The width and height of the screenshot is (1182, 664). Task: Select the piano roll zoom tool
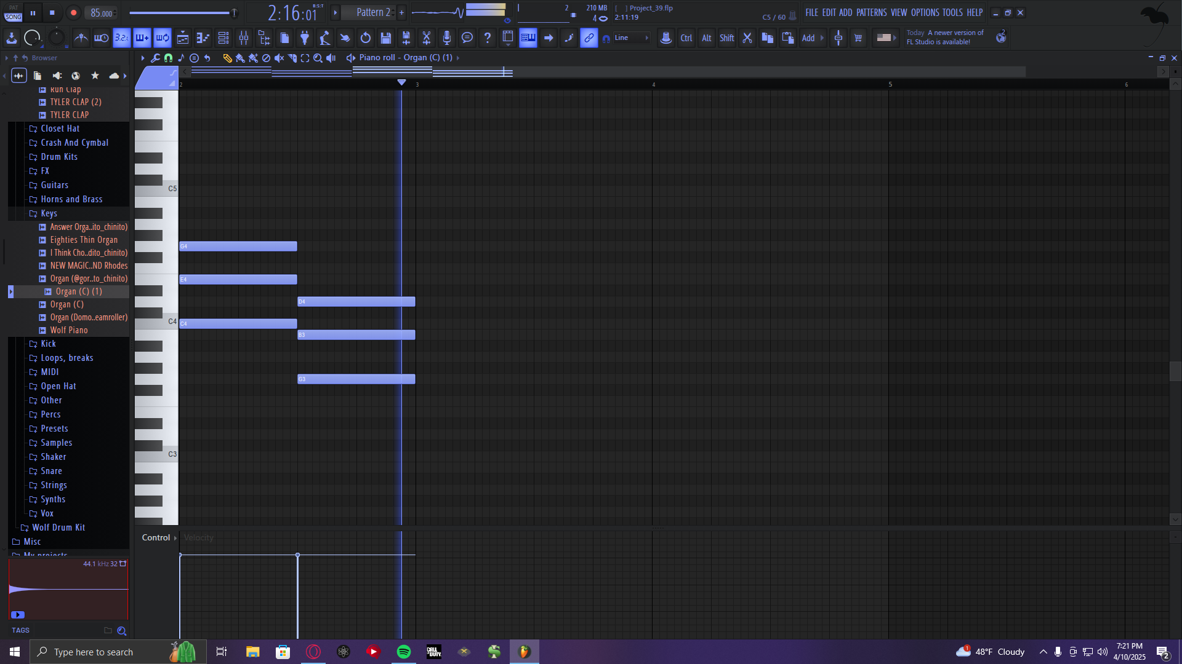[x=318, y=58]
